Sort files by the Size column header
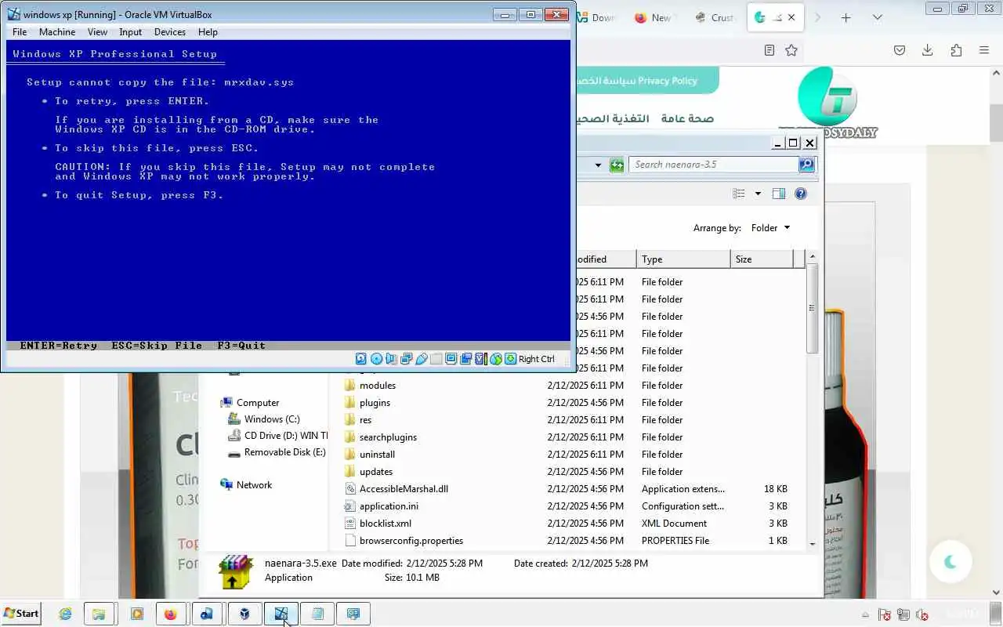The image size is (1003, 627). pos(762,259)
